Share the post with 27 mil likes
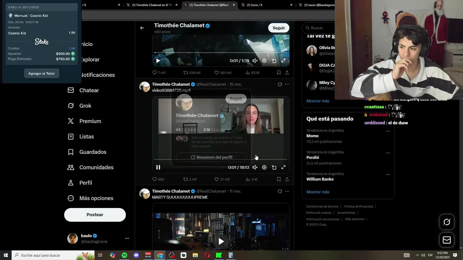Viewport: 463px width, 260px height. pos(287,179)
